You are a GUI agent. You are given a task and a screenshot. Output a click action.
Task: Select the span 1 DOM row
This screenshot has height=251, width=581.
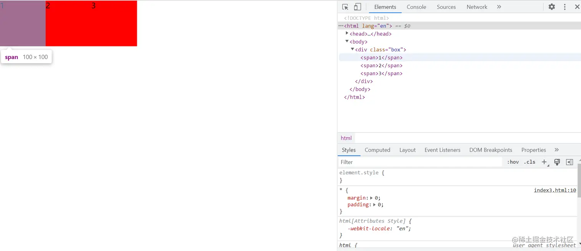point(460,58)
